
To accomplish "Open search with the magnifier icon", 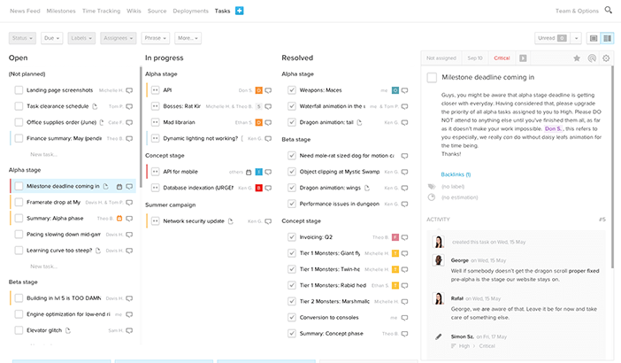I will point(608,10).
